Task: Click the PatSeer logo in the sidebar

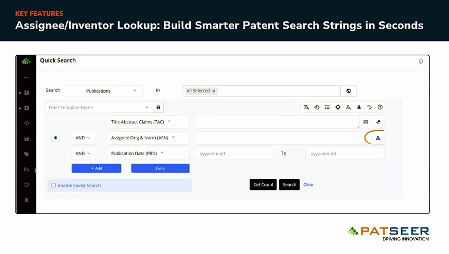Action: 26,61
